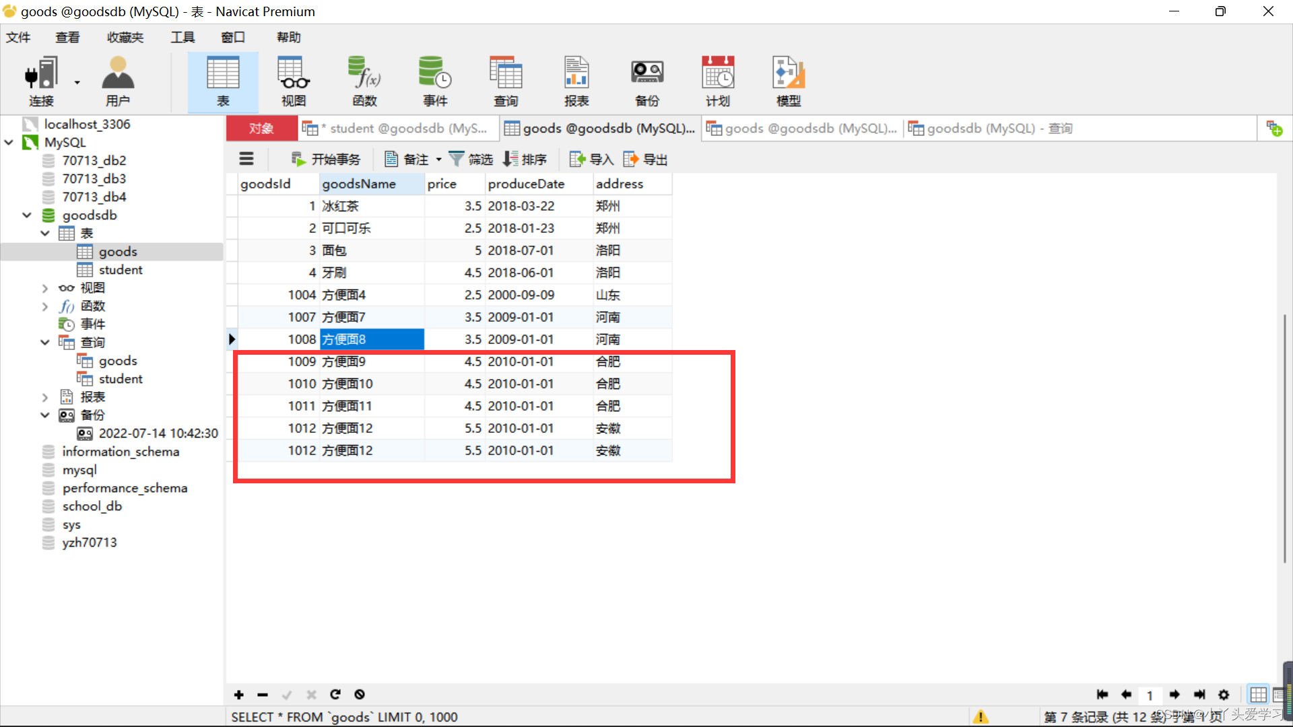Open the 备注 dropdown arrow
1293x727 pixels.
[x=438, y=160]
